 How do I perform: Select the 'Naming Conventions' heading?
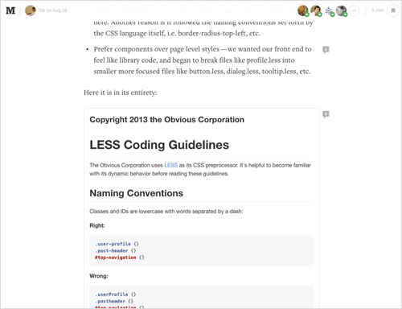(x=136, y=193)
